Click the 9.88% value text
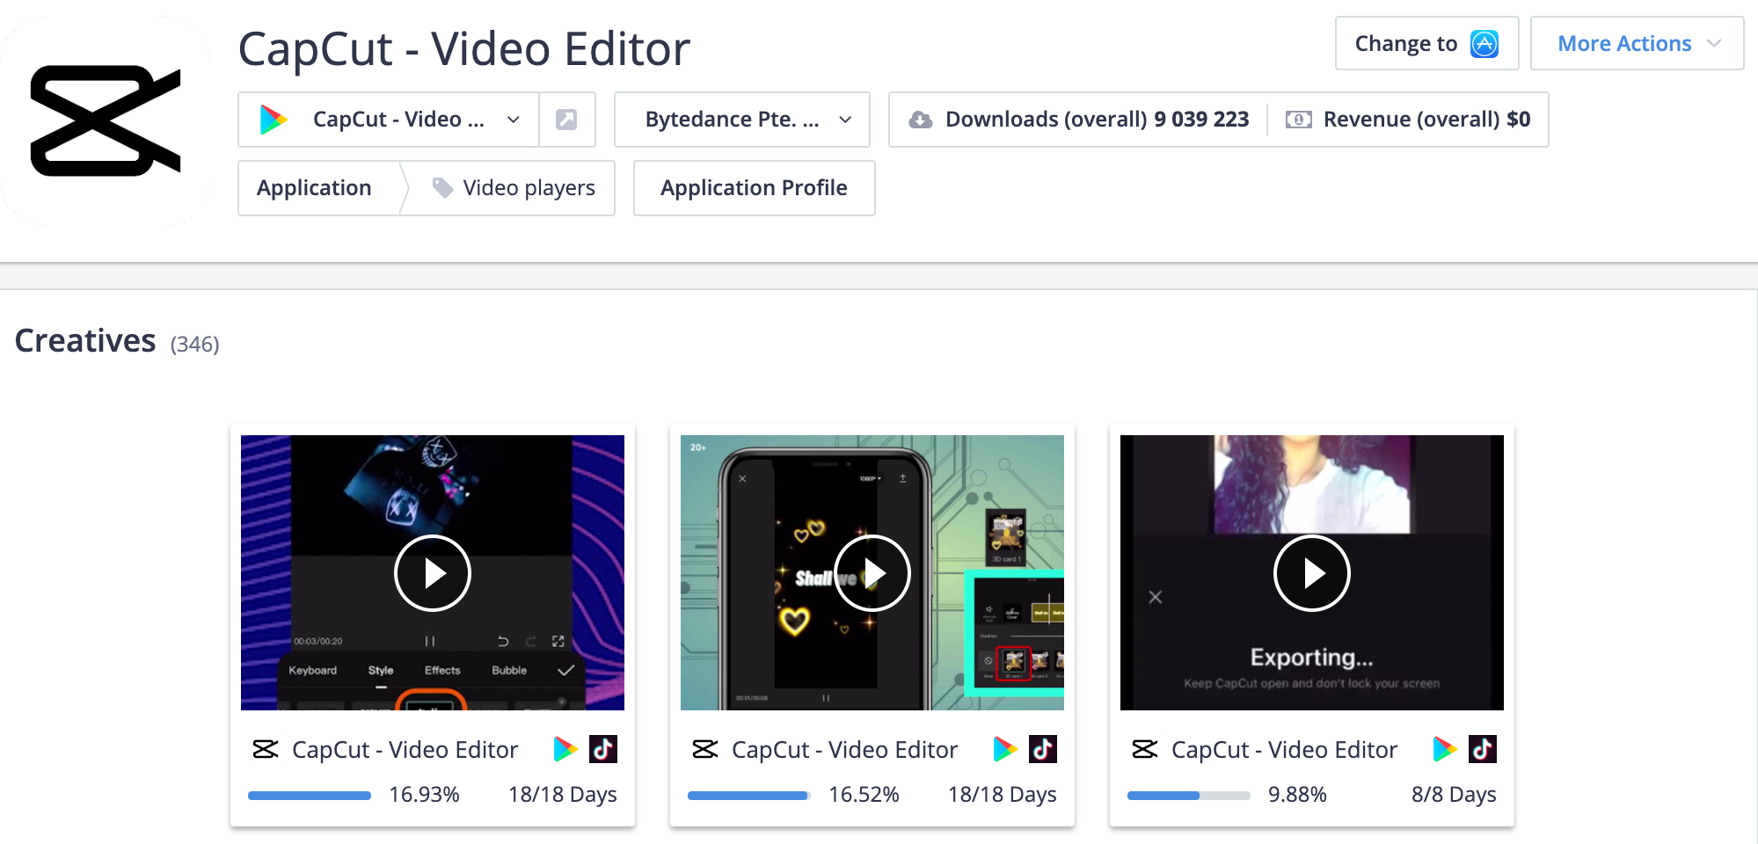This screenshot has width=1758, height=844. (1297, 795)
